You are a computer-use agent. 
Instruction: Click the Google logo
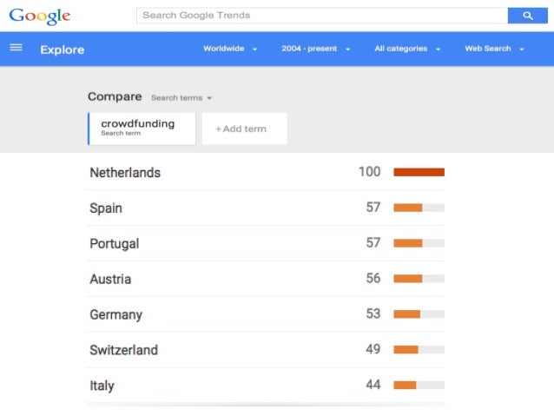[x=40, y=17]
